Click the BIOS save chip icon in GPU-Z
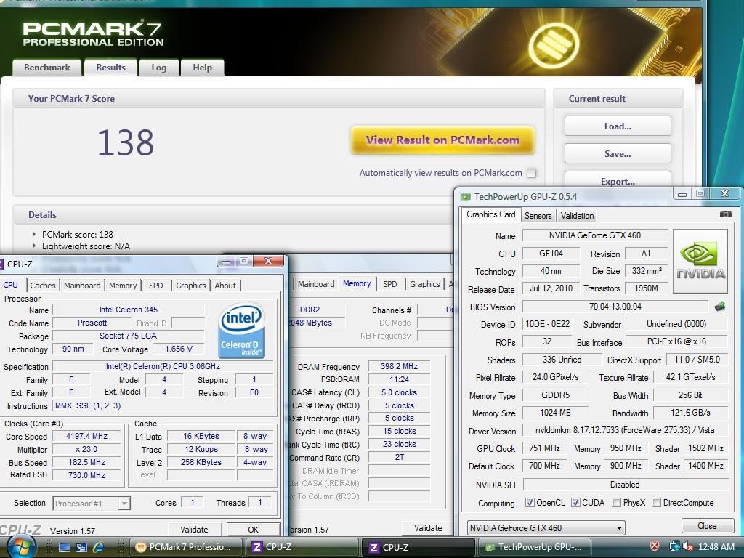744x558 pixels. 720,307
